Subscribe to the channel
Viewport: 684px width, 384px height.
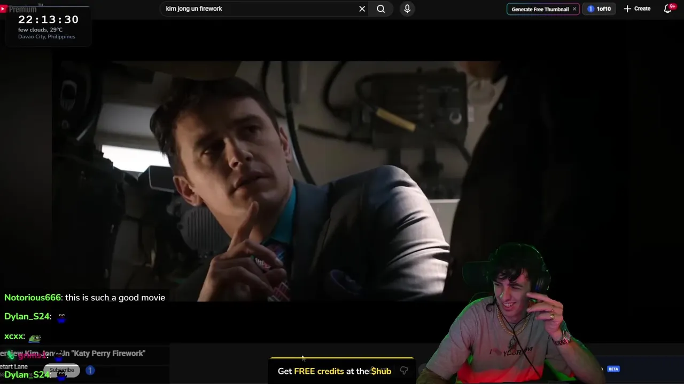(62, 370)
